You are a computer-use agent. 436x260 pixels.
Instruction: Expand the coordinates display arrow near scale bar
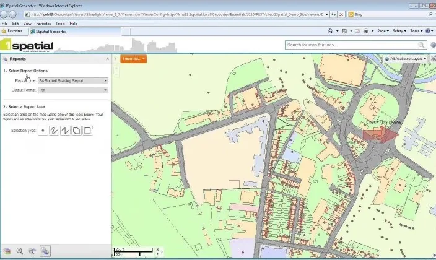162,252
